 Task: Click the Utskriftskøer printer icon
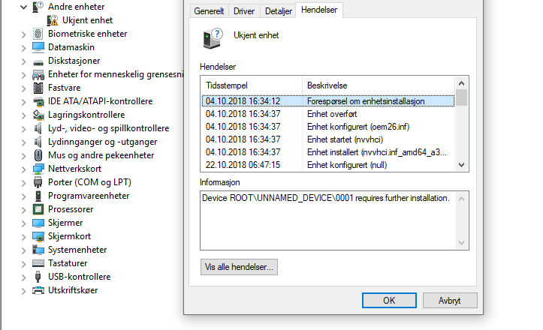(x=38, y=290)
